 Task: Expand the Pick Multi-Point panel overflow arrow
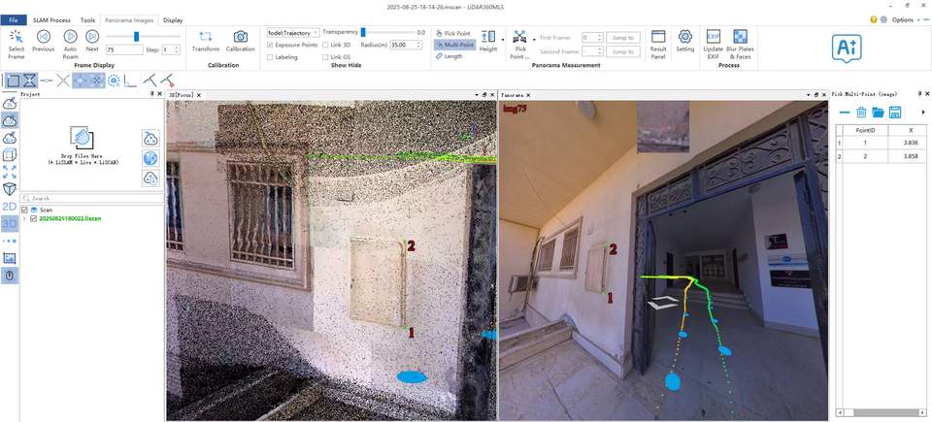pyautogui.click(x=923, y=112)
